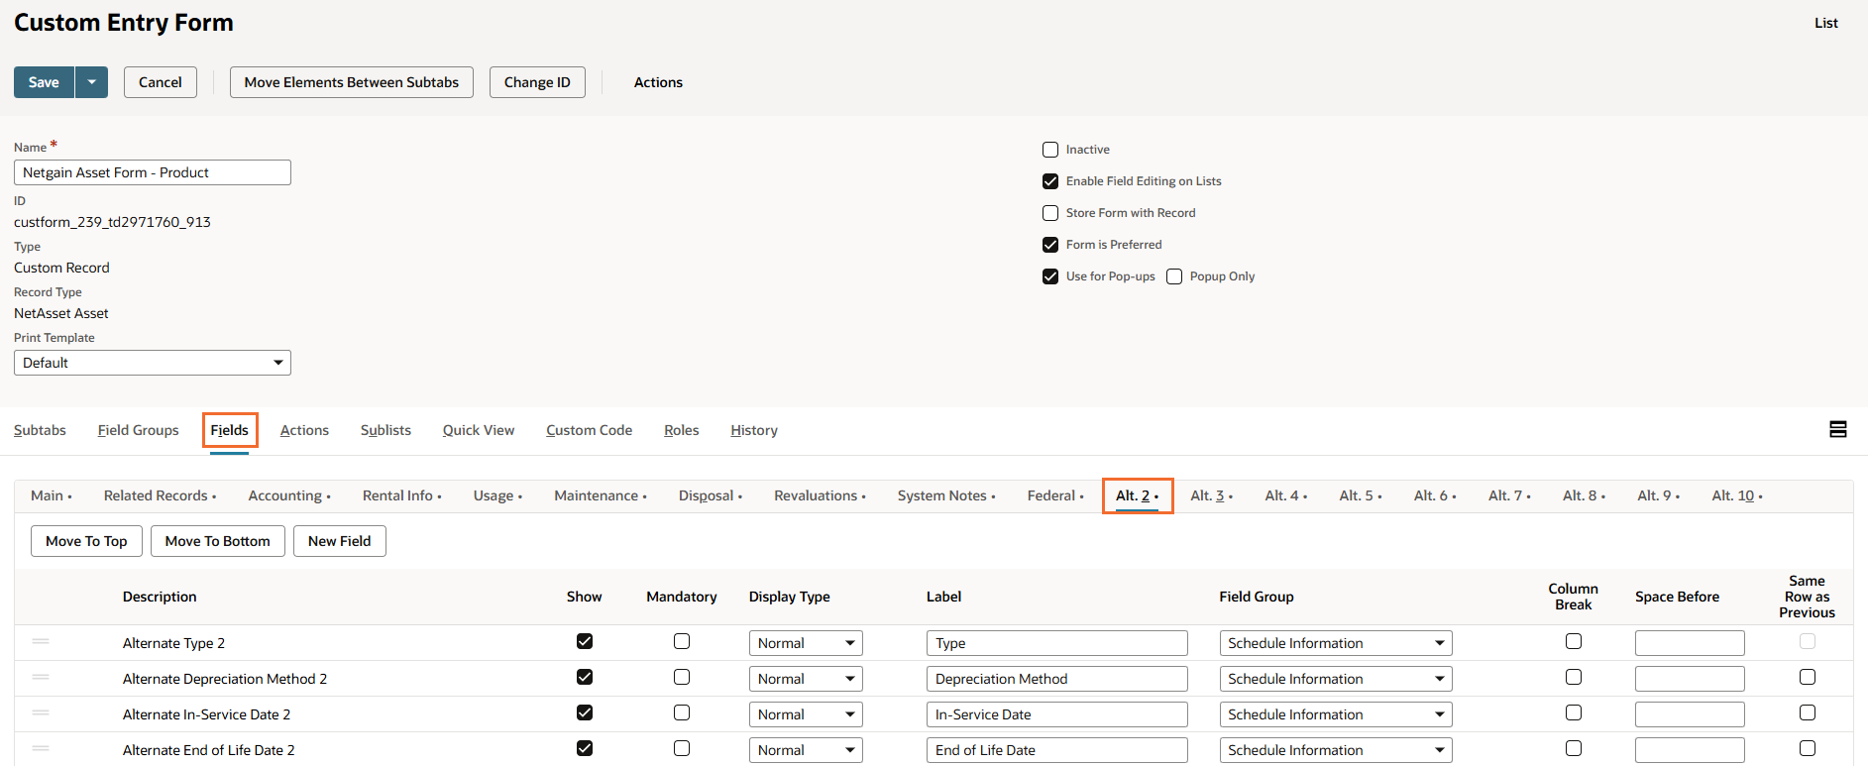Image resolution: width=1868 pixels, height=766 pixels.
Task: Uncheck Show for Alternate Type 2
Action: pos(585,641)
